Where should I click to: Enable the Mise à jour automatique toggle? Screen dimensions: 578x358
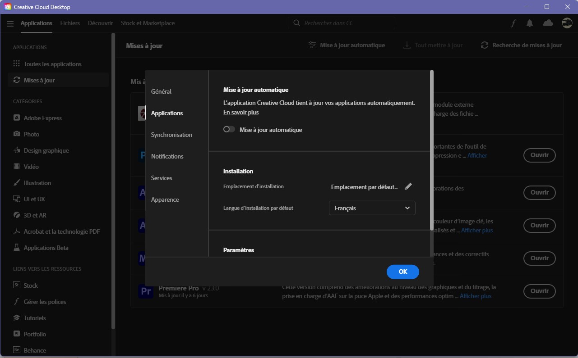point(229,130)
